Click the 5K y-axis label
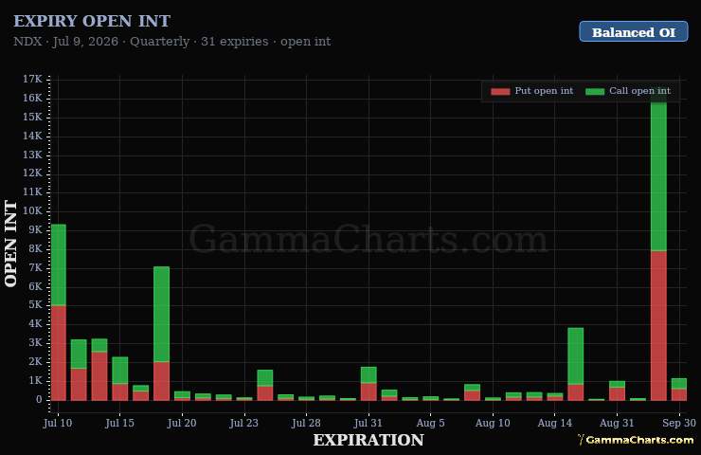This screenshot has height=455, width=701. 35,304
